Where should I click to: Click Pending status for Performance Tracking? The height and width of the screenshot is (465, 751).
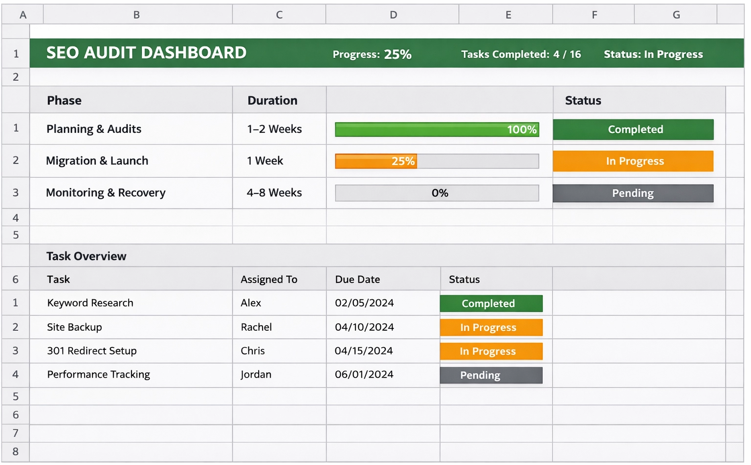(491, 375)
